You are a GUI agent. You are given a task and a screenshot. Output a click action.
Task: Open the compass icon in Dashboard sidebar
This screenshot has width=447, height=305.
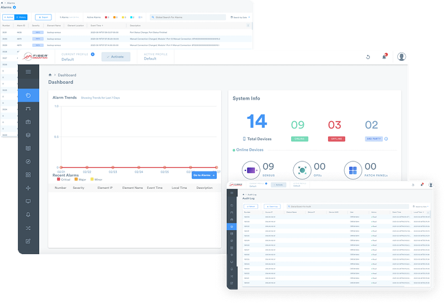coord(28,161)
